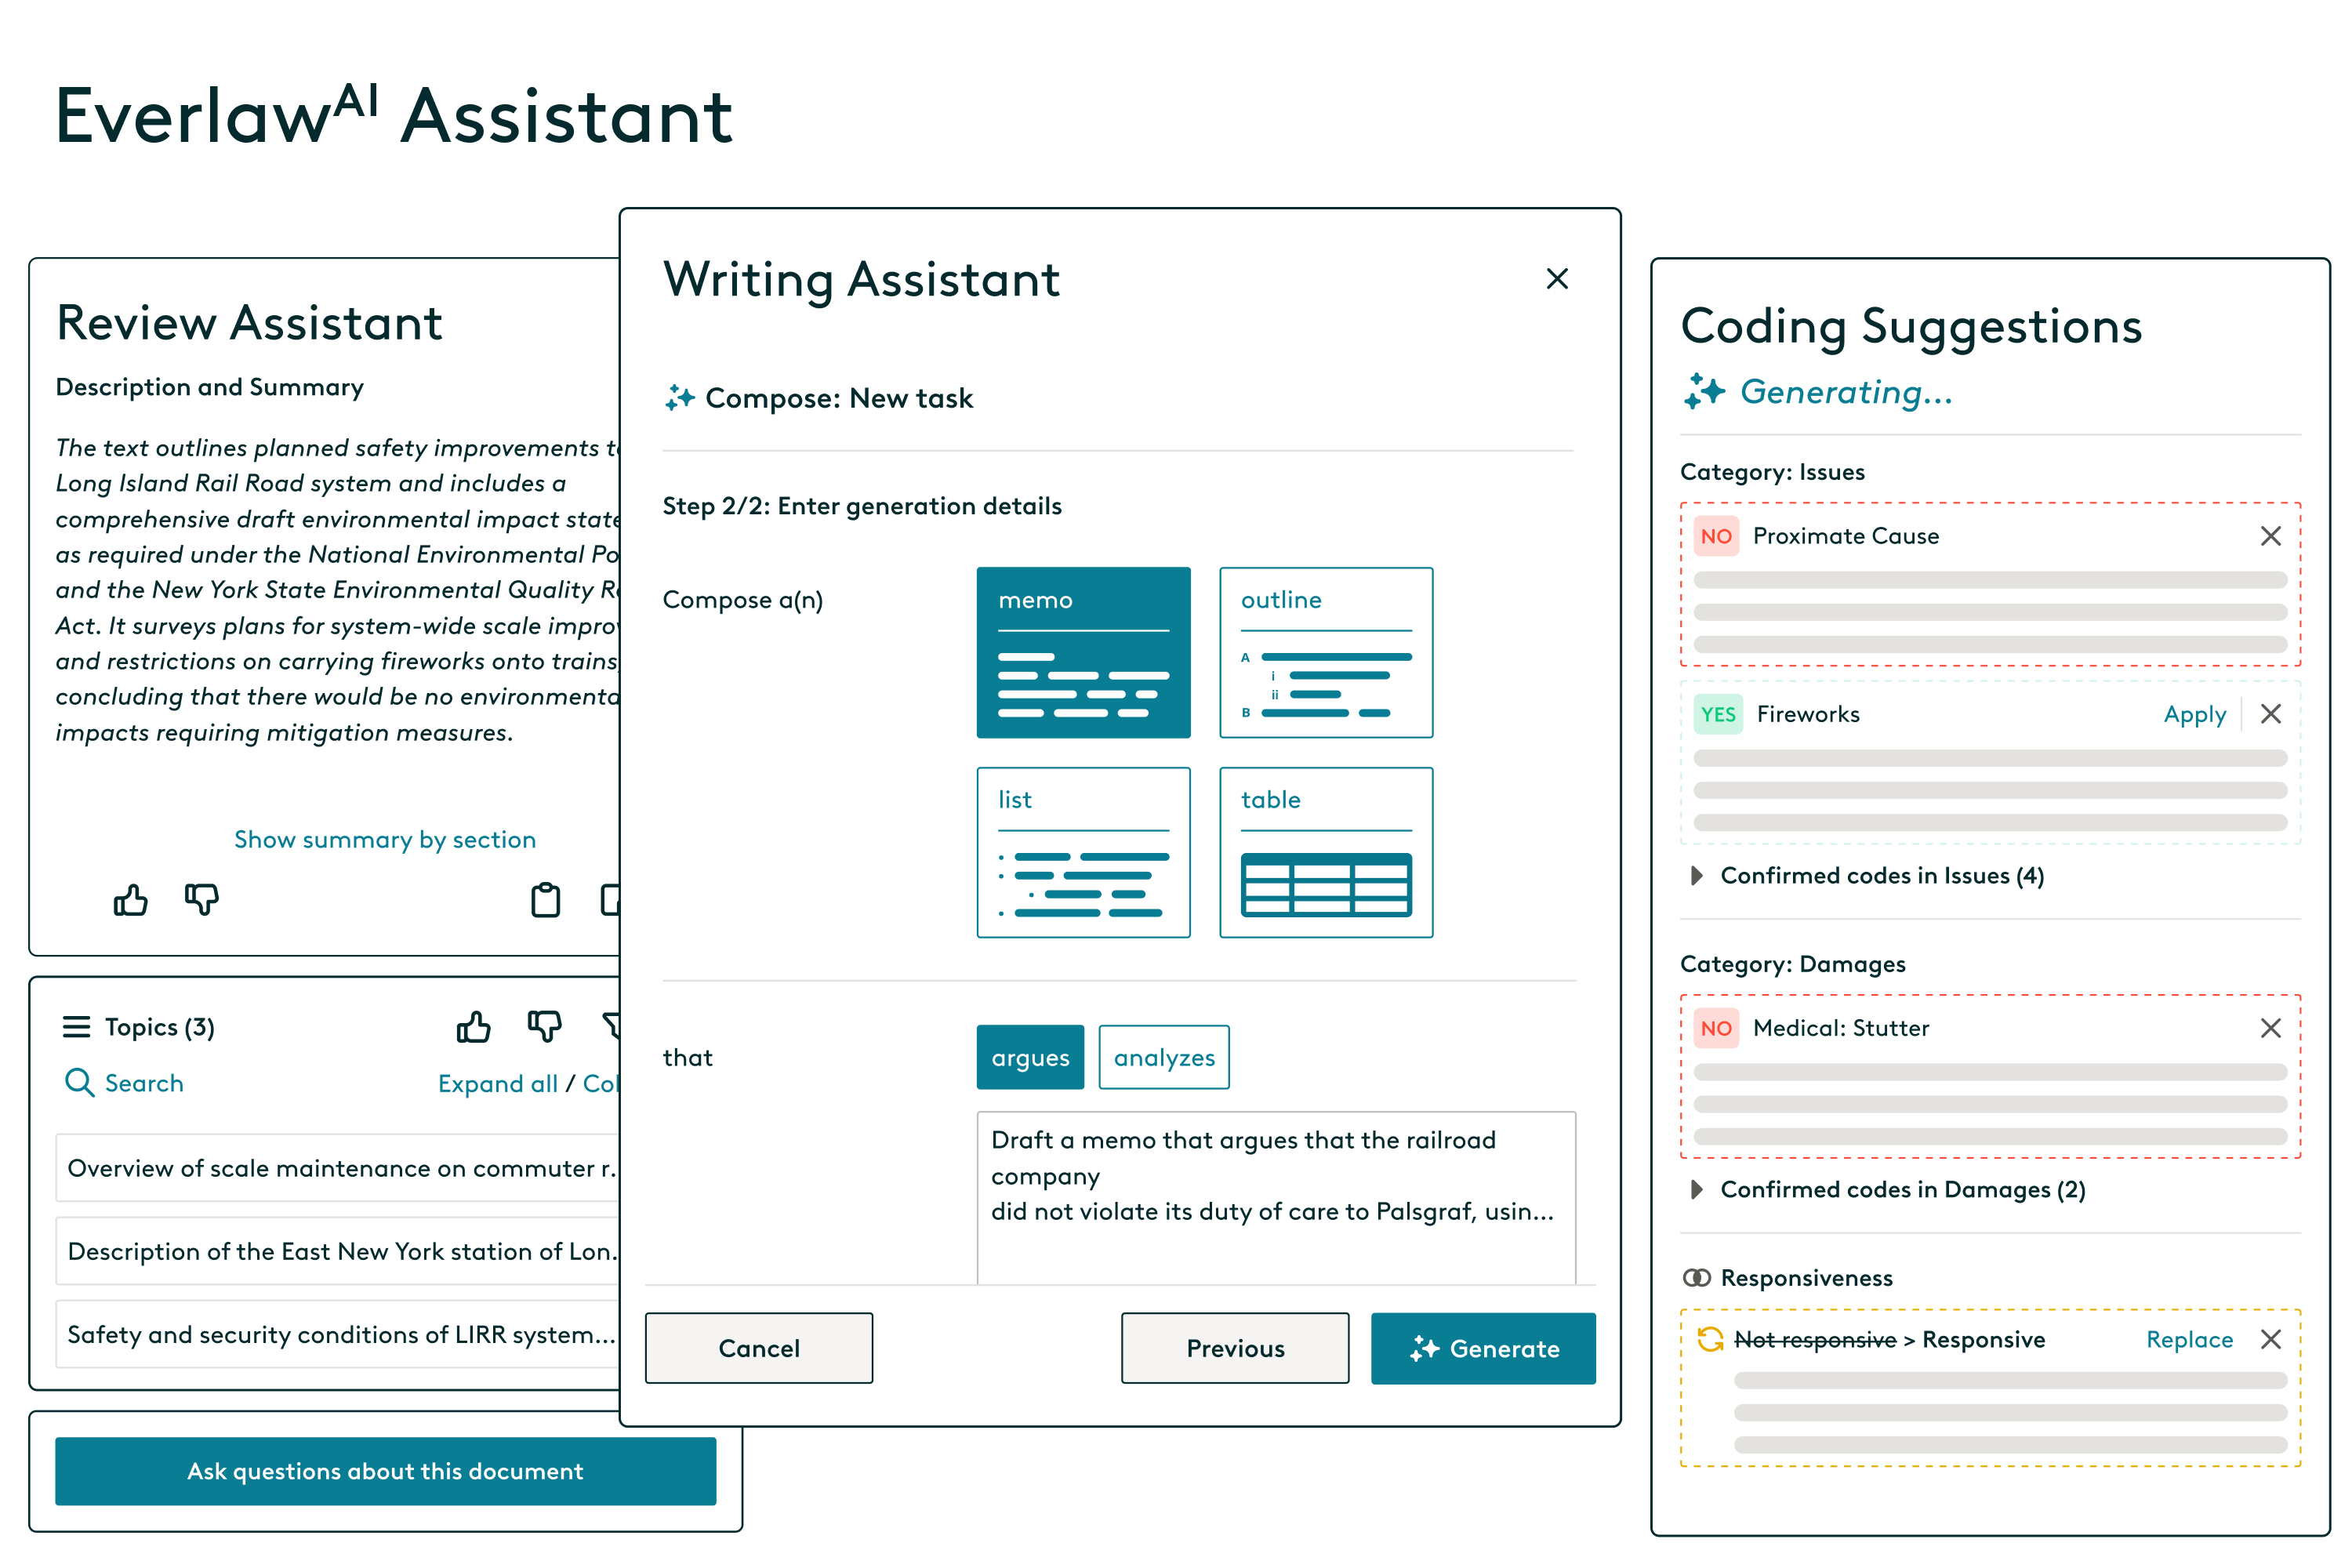This screenshot has width=2352, height=1568.
Task: Toggle the argues option
Action: pyautogui.click(x=1031, y=1057)
